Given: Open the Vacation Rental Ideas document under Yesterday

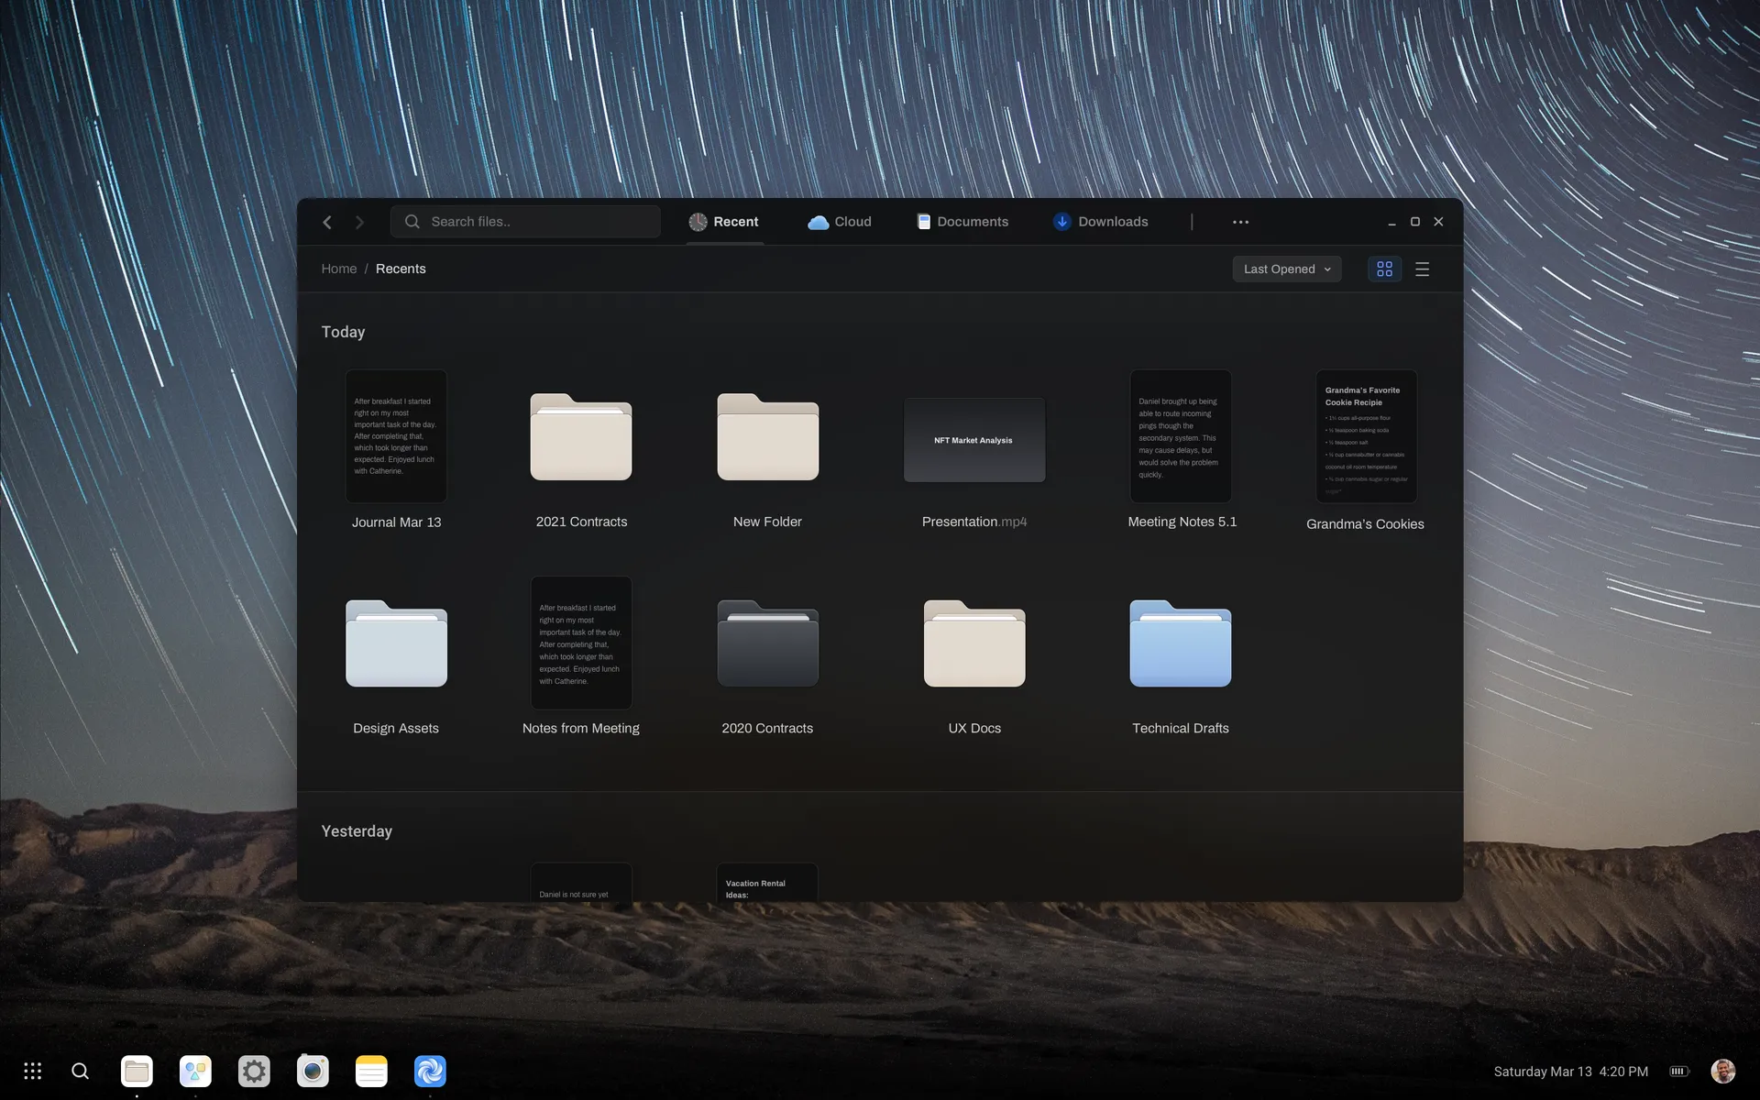Looking at the screenshot, I should 767,882.
